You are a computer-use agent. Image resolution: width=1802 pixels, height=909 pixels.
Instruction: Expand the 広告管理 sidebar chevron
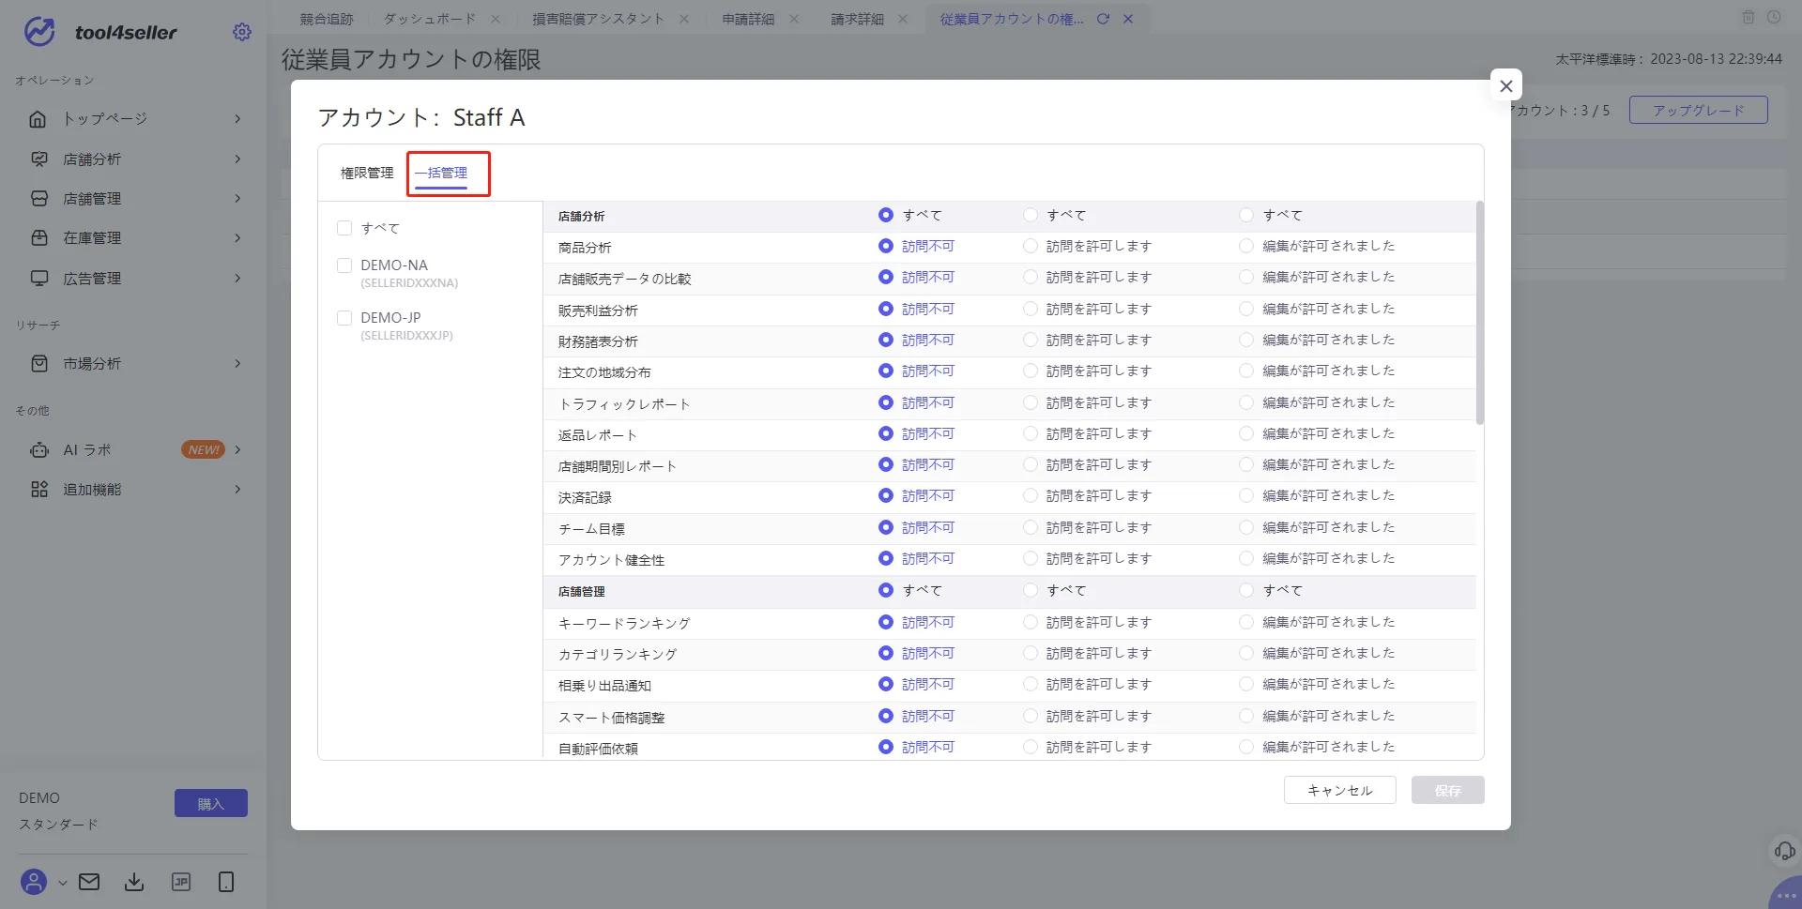pyautogui.click(x=237, y=279)
